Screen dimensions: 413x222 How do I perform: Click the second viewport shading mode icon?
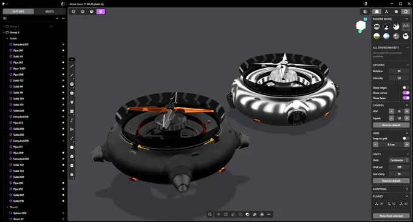pyautogui.click(x=83, y=12)
